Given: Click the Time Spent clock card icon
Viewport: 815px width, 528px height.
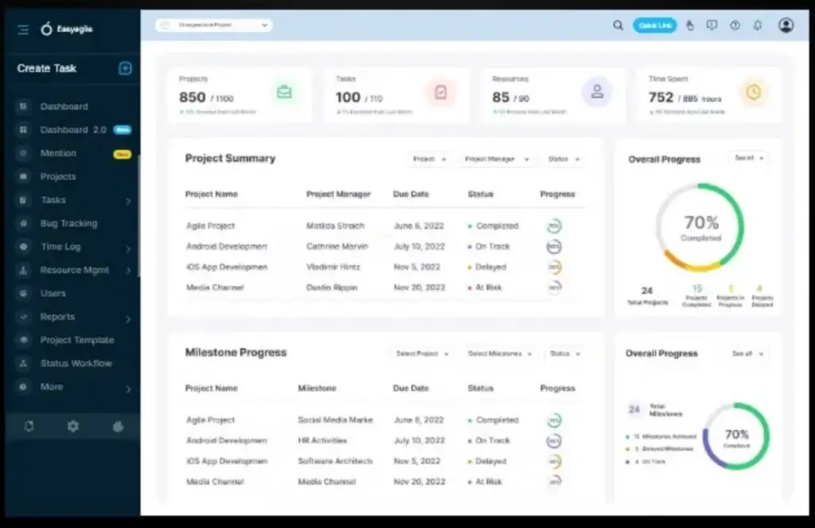Looking at the screenshot, I should point(753,92).
